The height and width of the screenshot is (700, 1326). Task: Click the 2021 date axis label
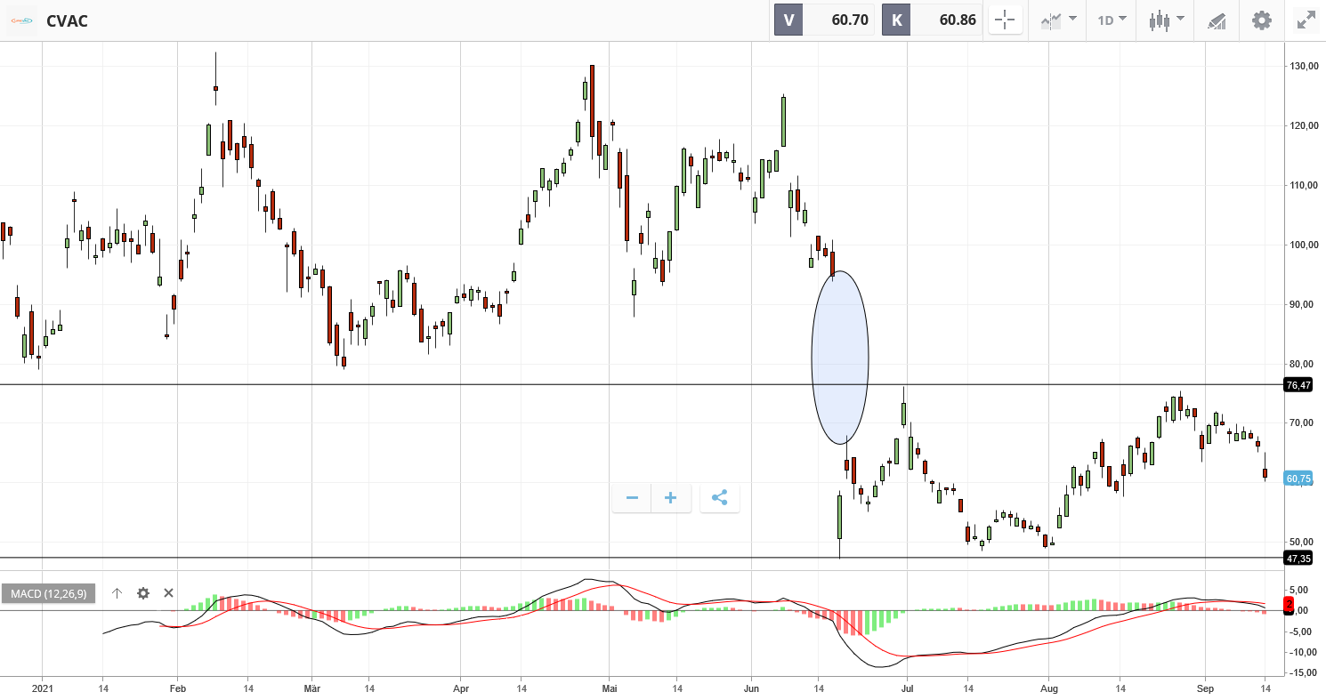pyautogui.click(x=42, y=688)
